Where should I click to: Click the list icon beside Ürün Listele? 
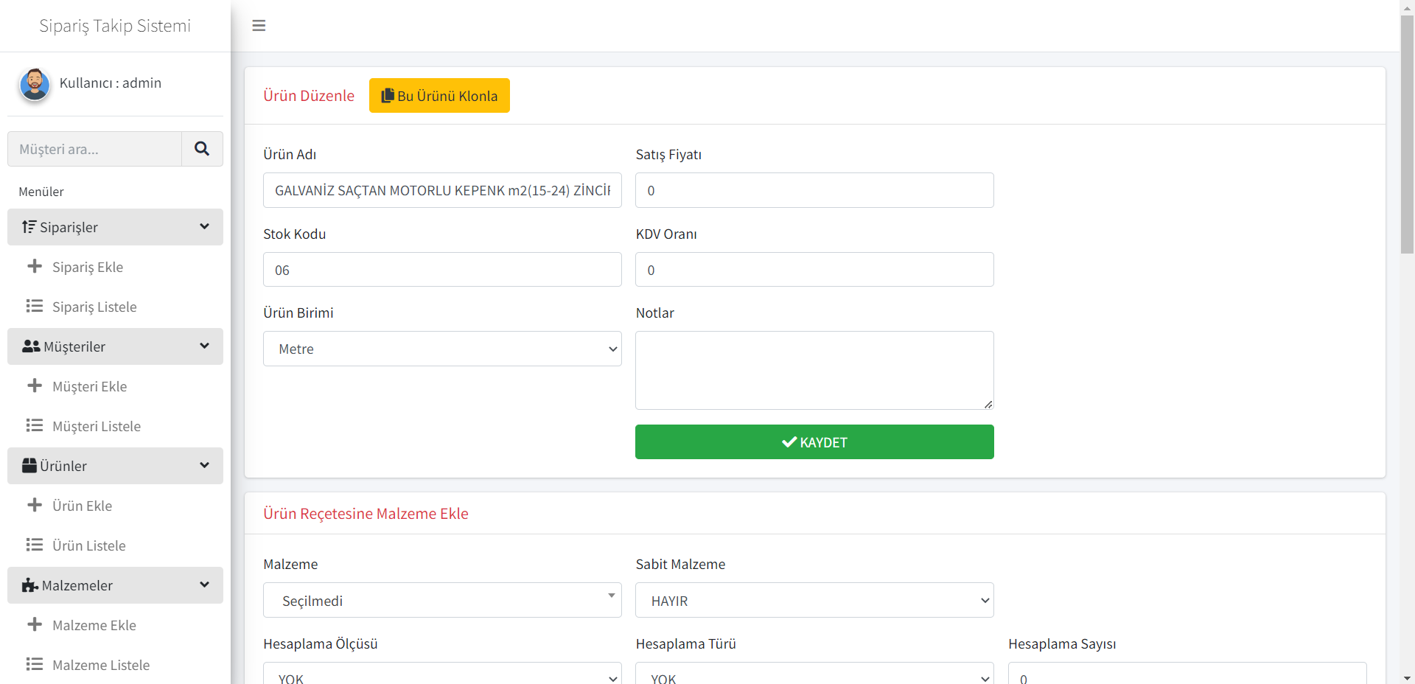[x=35, y=545]
